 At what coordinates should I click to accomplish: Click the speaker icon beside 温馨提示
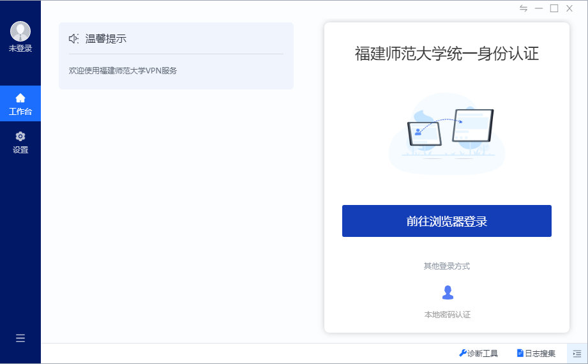pos(74,39)
